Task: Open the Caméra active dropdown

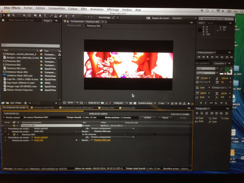Action: click(x=147, y=103)
